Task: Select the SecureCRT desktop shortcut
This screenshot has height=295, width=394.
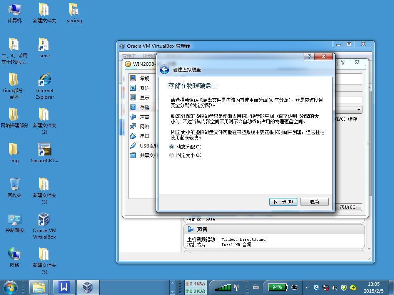Action: point(45,153)
